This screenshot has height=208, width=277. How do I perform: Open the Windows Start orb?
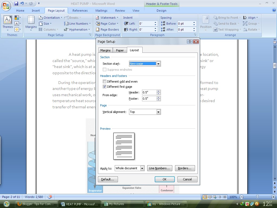coord(6,204)
